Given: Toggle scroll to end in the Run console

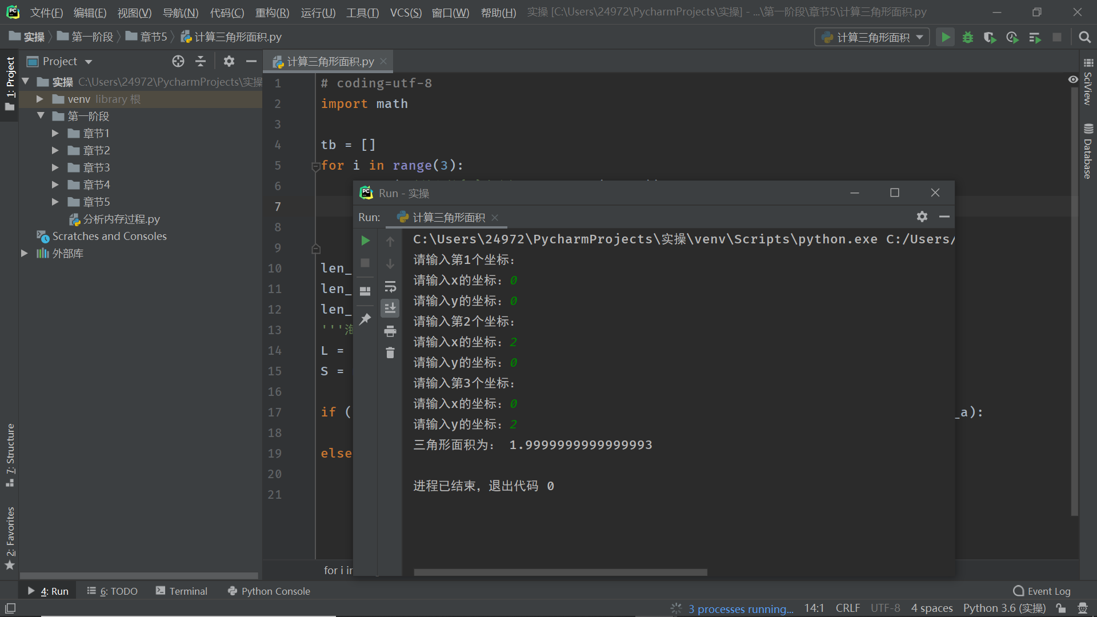Looking at the screenshot, I should coord(390,308).
